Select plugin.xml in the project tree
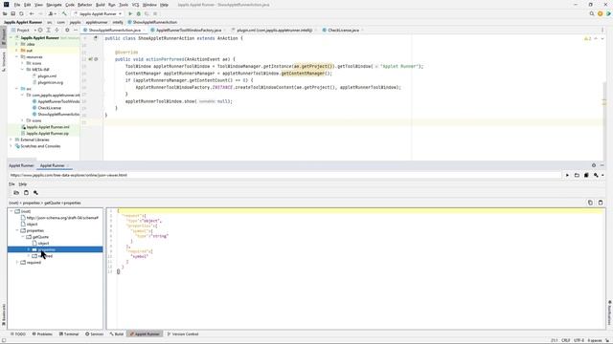The height and width of the screenshot is (344, 613). pos(47,76)
